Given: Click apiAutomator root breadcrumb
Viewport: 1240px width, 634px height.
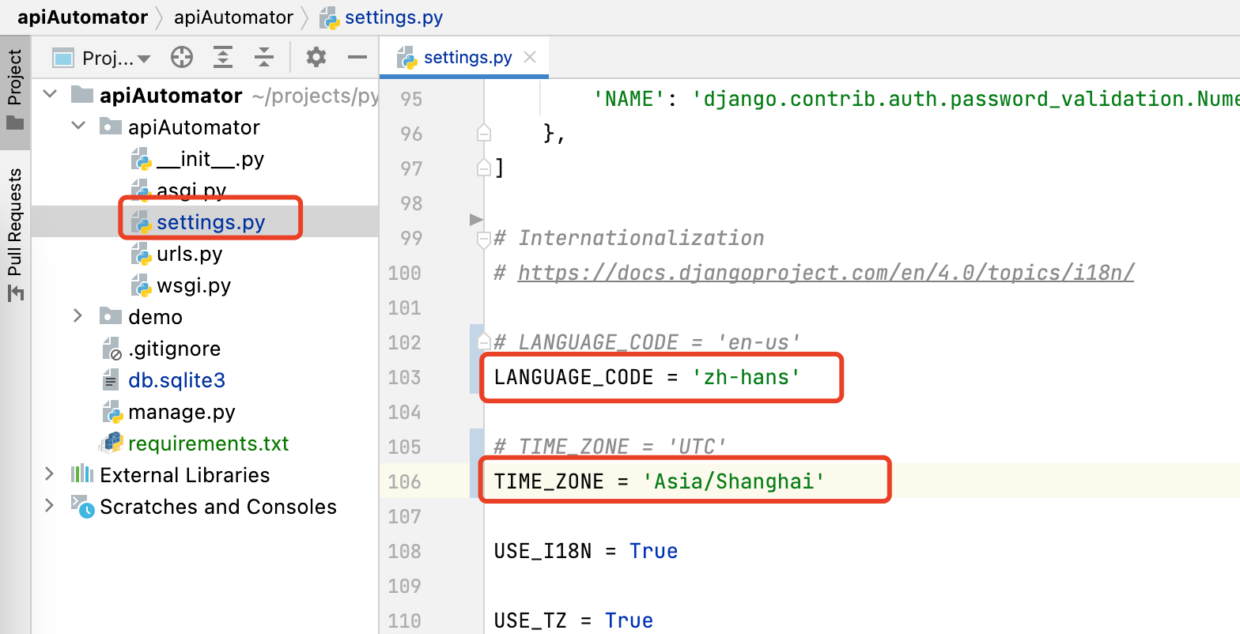Looking at the screenshot, I should (x=82, y=17).
